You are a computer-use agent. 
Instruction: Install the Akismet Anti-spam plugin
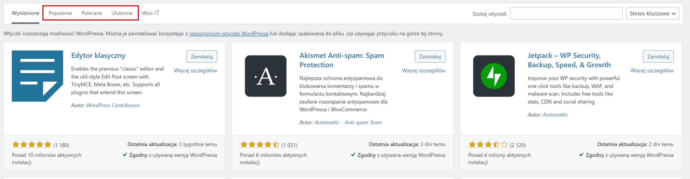coord(430,56)
